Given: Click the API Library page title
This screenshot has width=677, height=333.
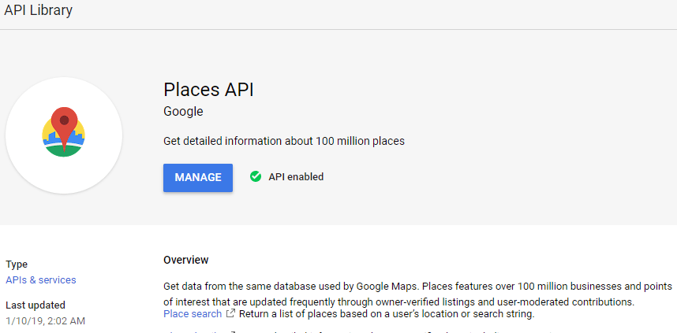Looking at the screenshot, I should [x=39, y=10].
